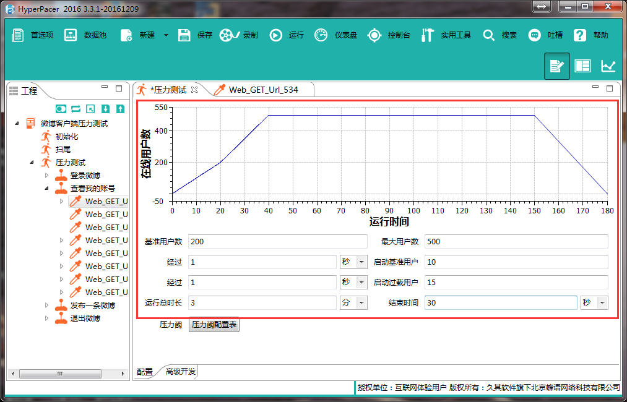Collapse the 压力测试 tree node
The height and width of the screenshot is (402, 627).
click(x=32, y=162)
